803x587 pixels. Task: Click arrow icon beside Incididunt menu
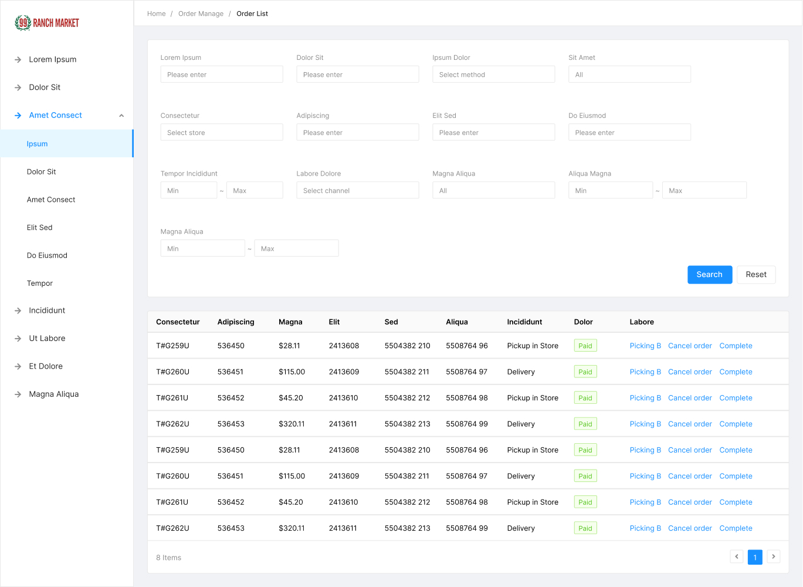[x=18, y=311]
